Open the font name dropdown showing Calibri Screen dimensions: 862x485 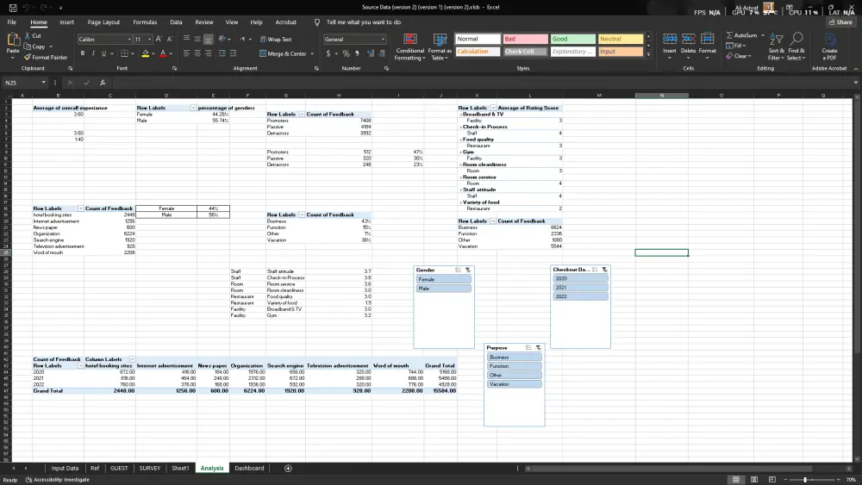(x=129, y=40)
